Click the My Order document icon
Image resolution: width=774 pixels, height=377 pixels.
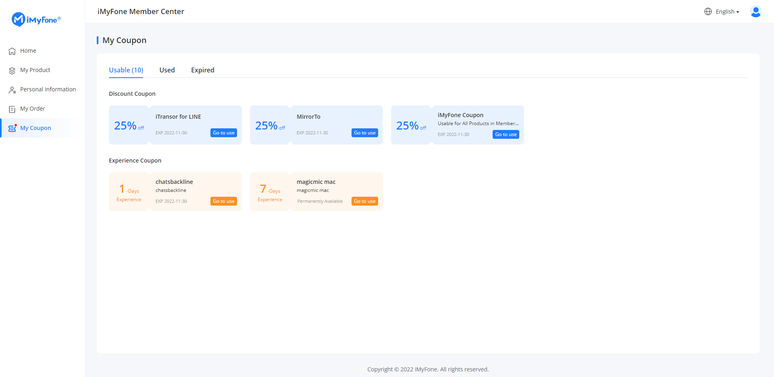point(12,109)
